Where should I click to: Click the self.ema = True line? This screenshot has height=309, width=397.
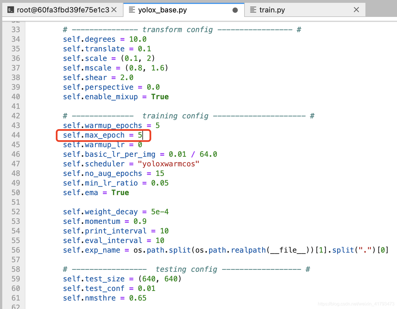click(96, 193)
